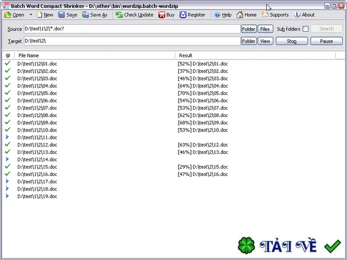Select the D:\test\1\2\11.doc list row

point(173,137)
